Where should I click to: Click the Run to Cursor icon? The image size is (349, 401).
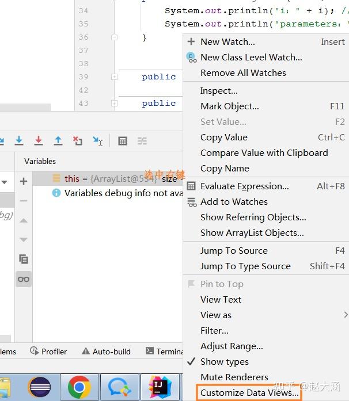(x=97, y=140)
